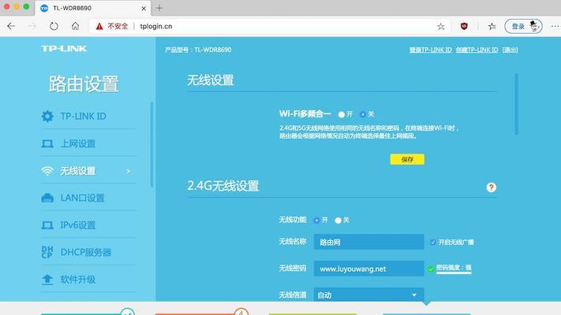Open the 无线信道 dropdown set to 自动
The image size is (561, 315).
tap(369, 295)
